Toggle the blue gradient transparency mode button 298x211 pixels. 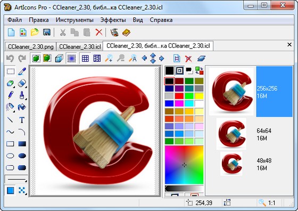point(72,59)
